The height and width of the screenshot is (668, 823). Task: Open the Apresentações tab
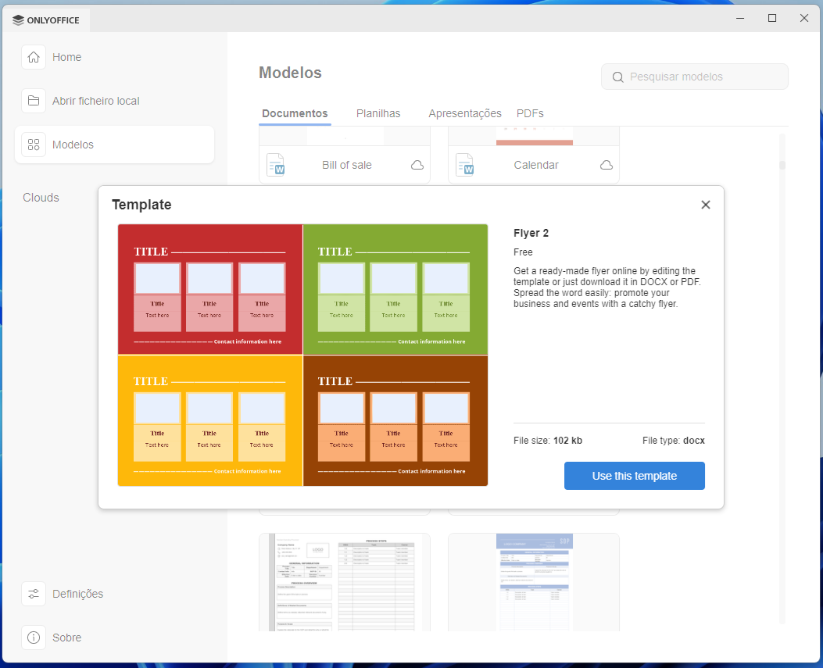tap(465, 113)
